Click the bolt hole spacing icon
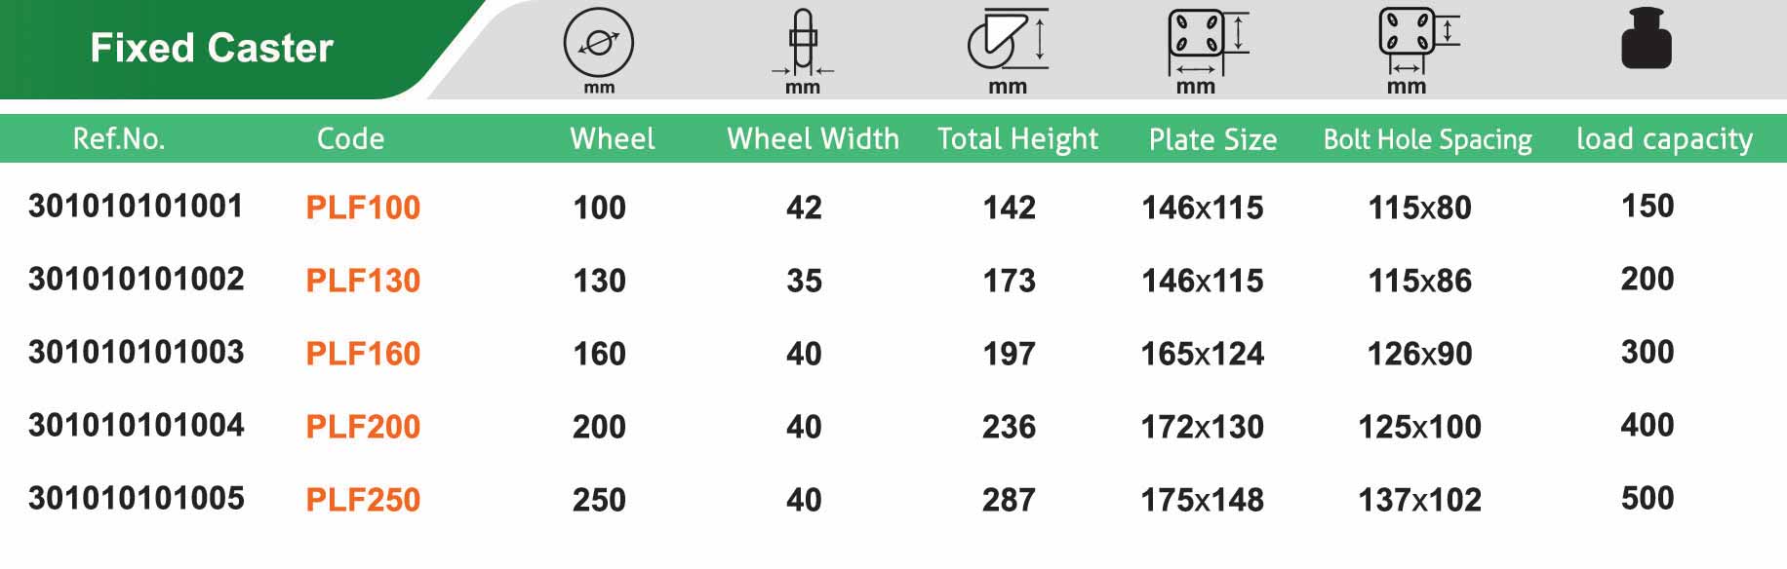 pos(1416,40)
